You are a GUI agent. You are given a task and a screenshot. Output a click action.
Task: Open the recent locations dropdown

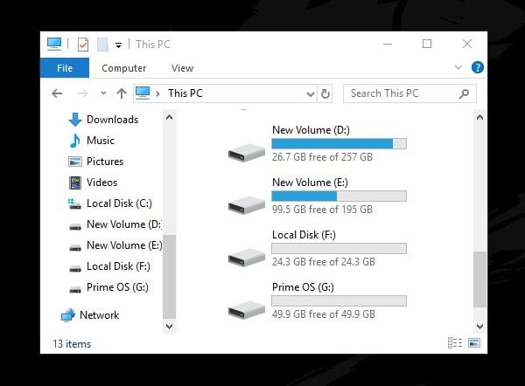pos(103,93)
